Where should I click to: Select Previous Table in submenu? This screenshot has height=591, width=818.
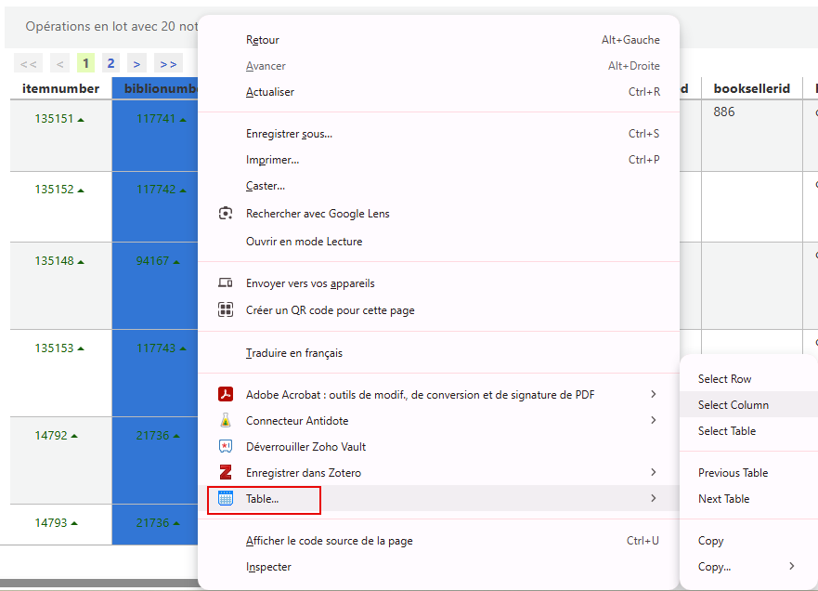point(748,472)
